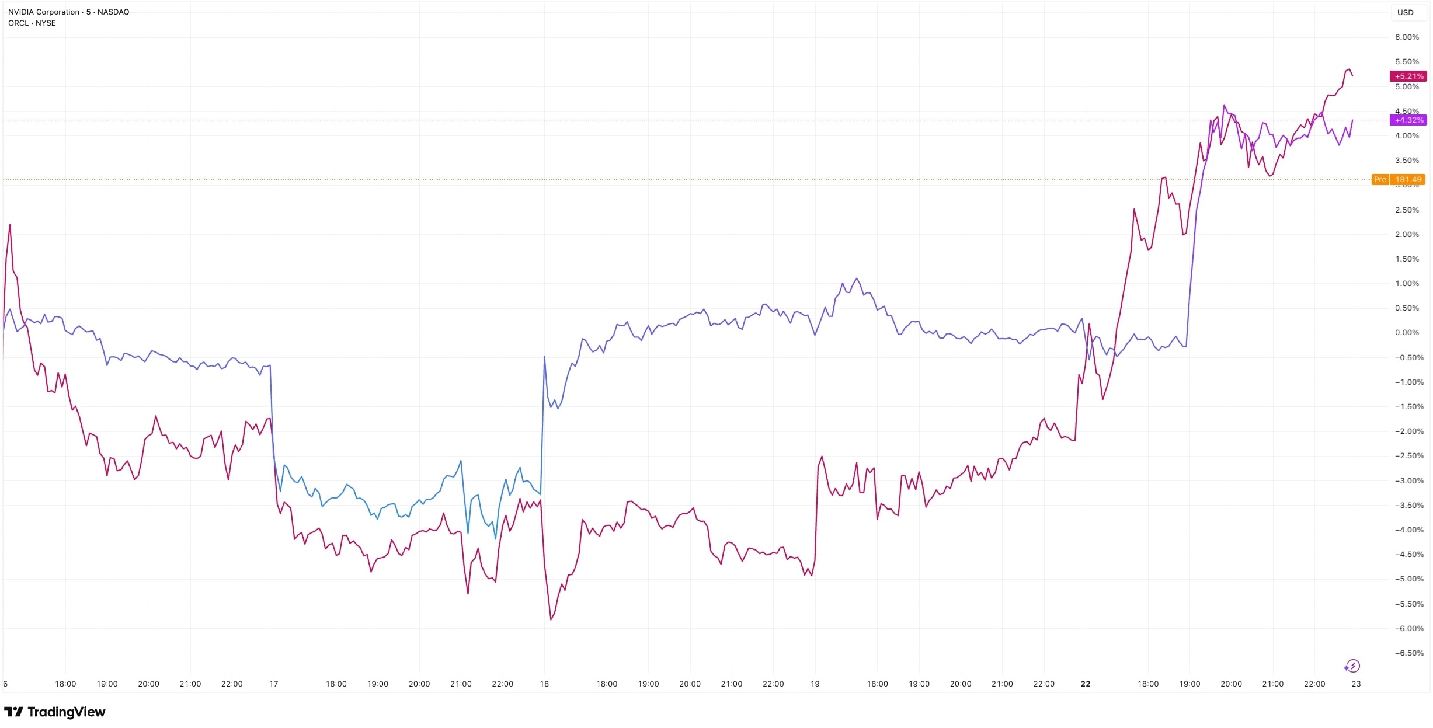Click the 23 date label on time axis
This screenshot has height=728, width=1433.
1356,684
